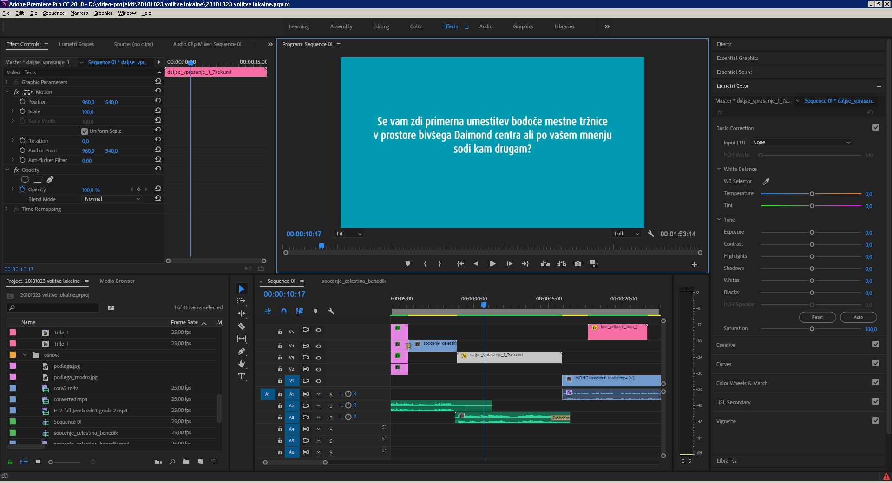Click the Exposure slider handle

click(x=812, y=232)
